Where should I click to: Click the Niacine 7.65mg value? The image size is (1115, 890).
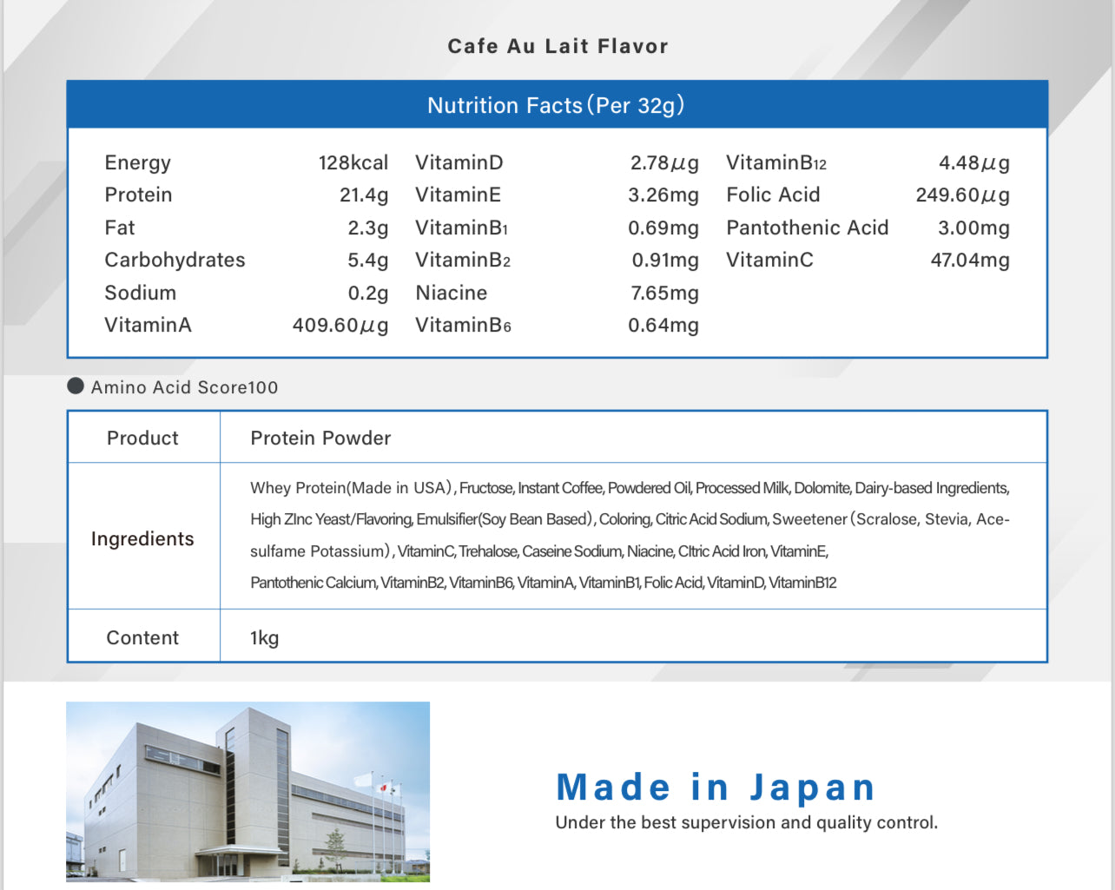coord(663,293)
